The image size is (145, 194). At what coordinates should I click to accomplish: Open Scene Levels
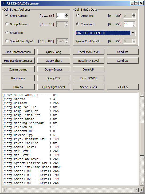click(88, 87)
